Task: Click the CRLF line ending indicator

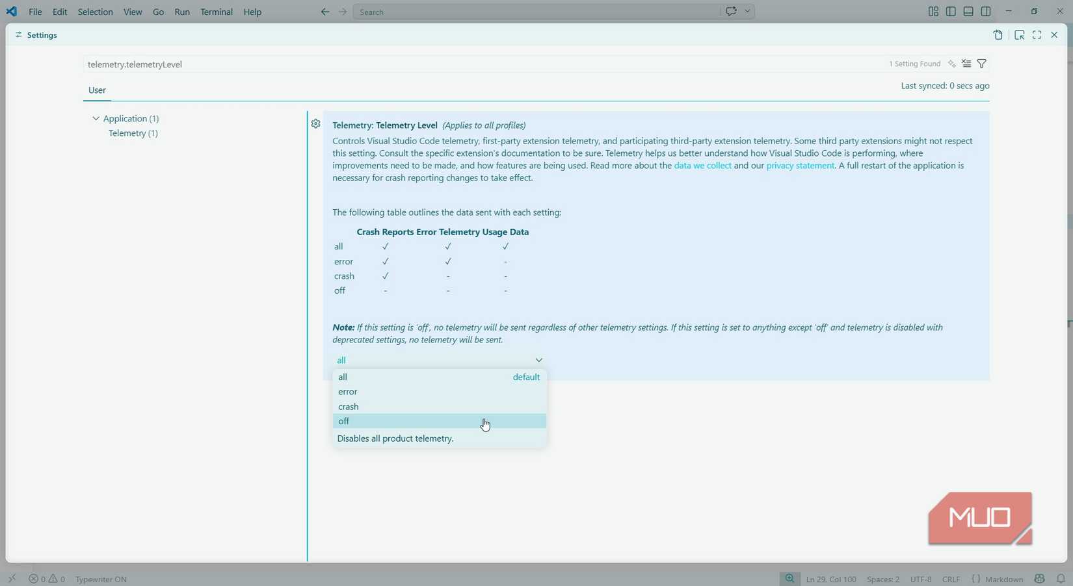Action: [951, 579]
